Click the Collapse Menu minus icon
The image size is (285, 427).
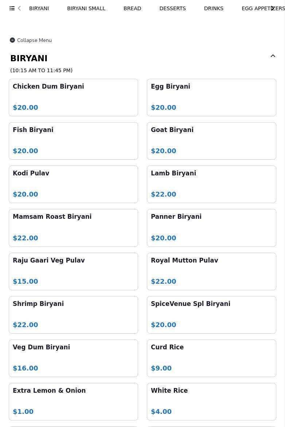pyautogui.click(x=12, y=40)
